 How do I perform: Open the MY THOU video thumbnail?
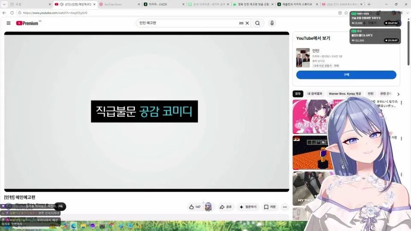309,189
